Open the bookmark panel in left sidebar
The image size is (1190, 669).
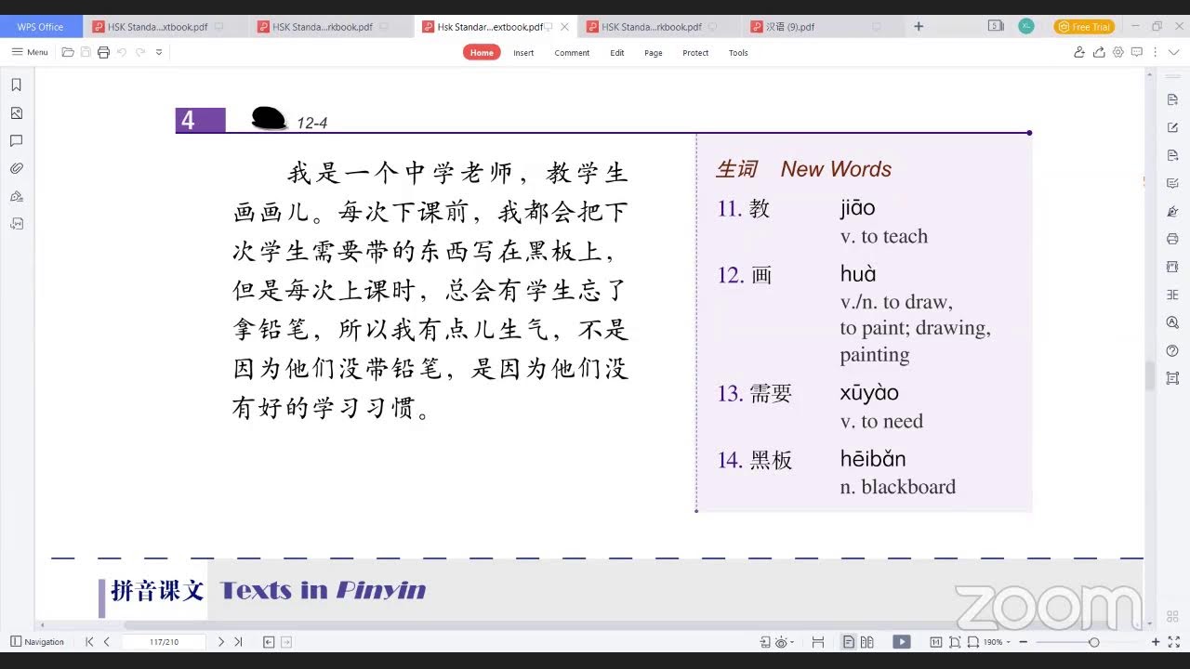click(x=16, y=85)
